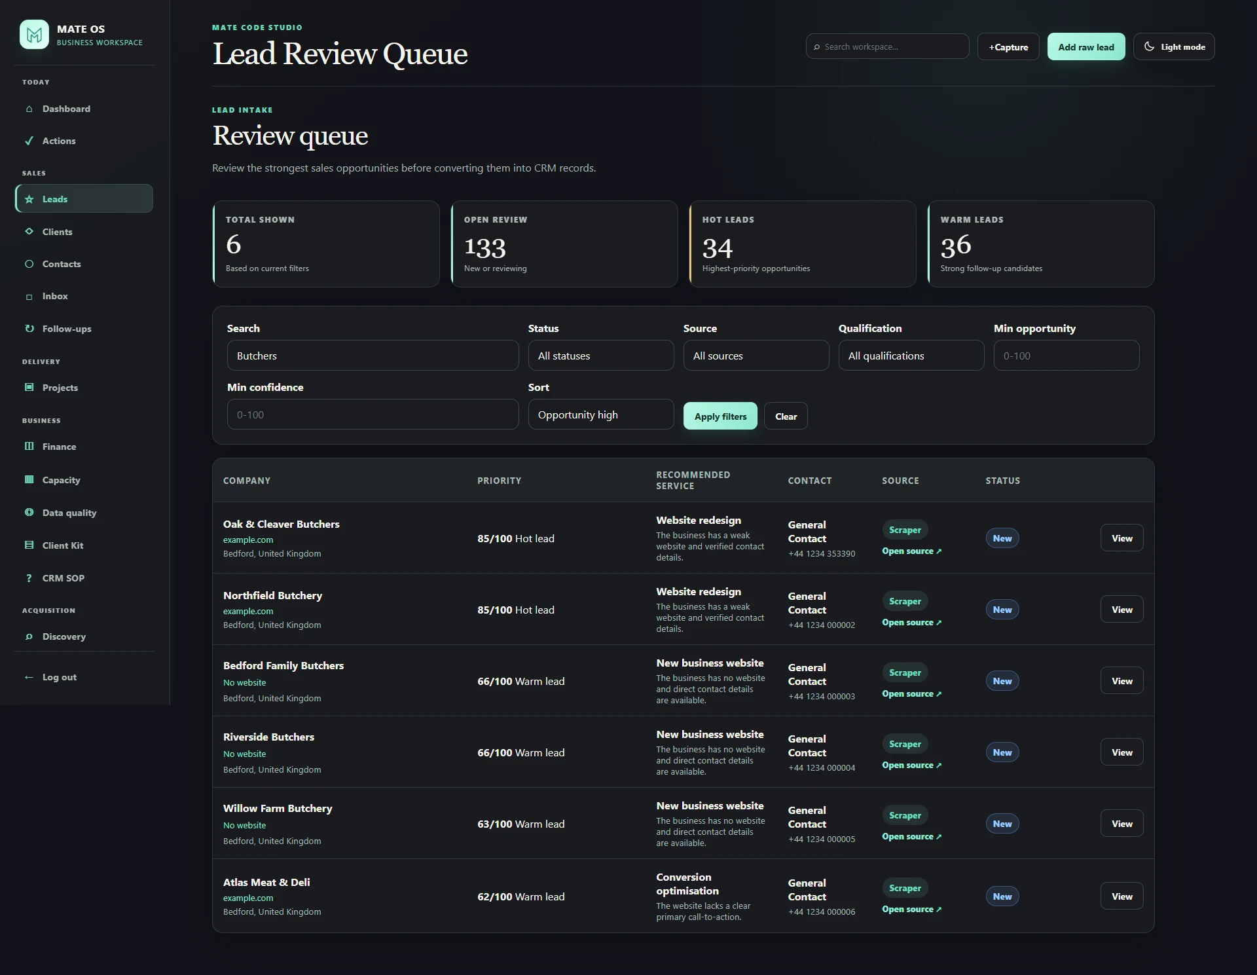Screen dimensions: 1257x975
Task: Click the Contacts circle icon
Action: pos(29,264)
